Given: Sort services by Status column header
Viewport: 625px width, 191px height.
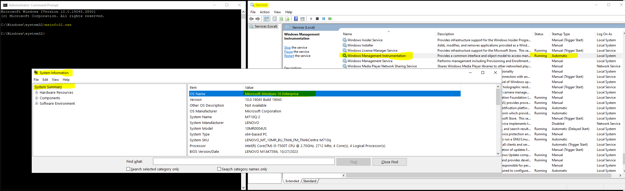Looking at the screenshot, I should click(x=541, y=34).
